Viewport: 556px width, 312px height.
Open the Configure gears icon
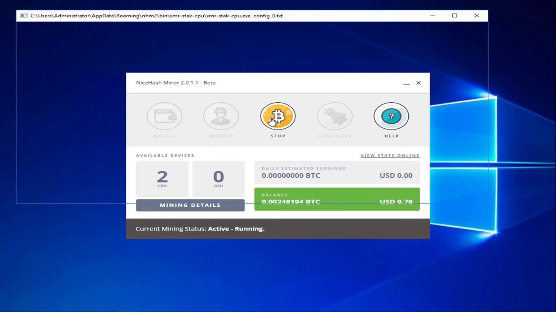pos(335,116)
